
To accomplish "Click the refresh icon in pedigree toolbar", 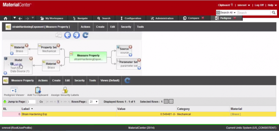I will [85, 35].
